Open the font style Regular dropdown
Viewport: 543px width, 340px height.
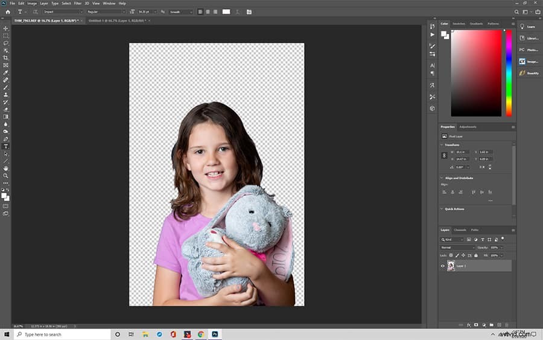[106, 12]
